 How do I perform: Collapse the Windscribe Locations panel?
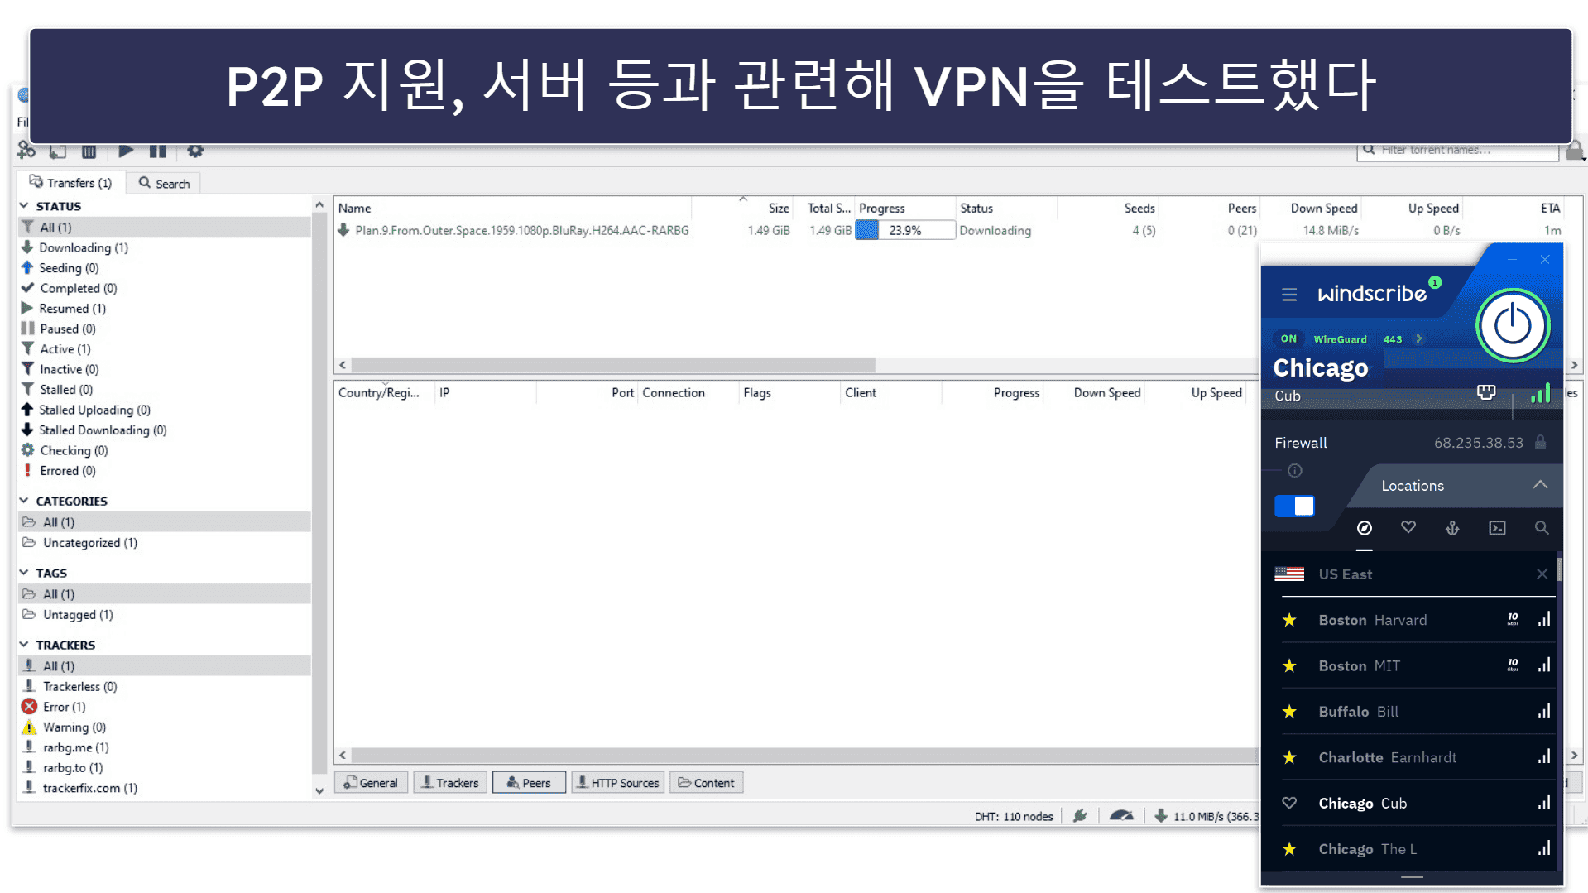point(1539,485)
